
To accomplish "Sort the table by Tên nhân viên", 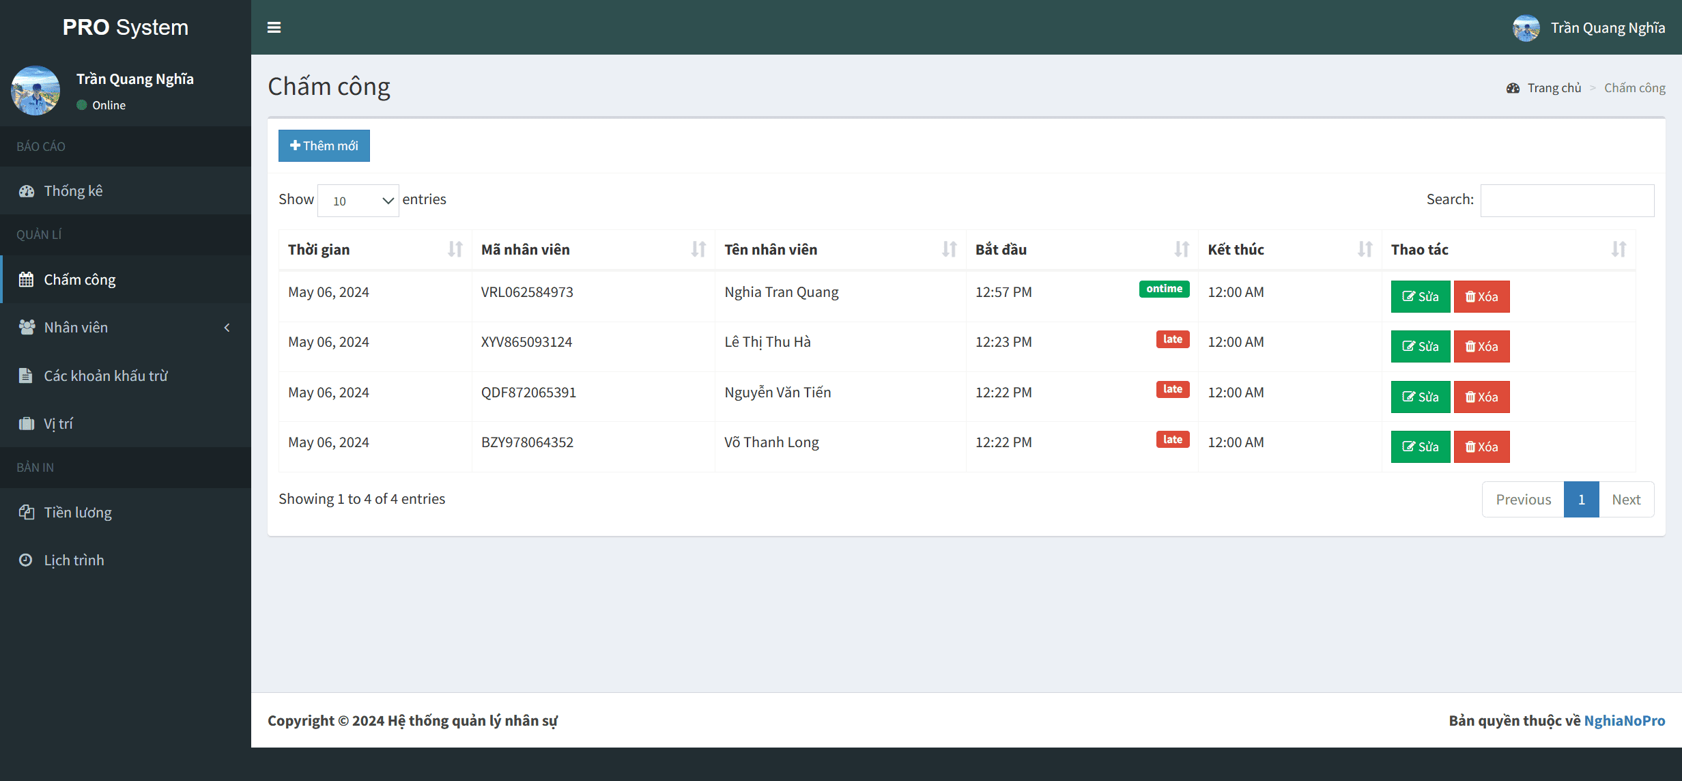I will pos(840,250).
